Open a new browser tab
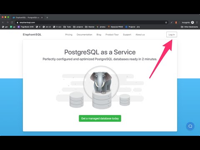 click(x=47, y=17)
